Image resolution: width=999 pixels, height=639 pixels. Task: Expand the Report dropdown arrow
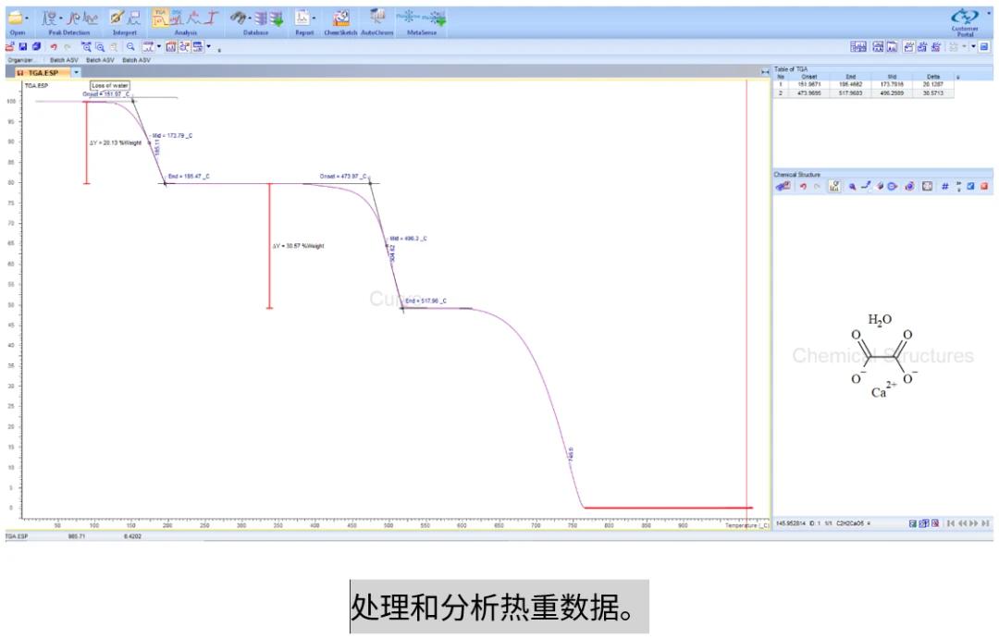(314, 18)
